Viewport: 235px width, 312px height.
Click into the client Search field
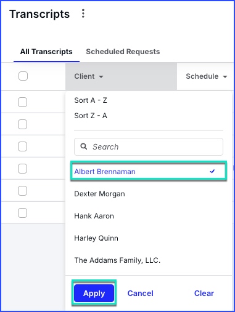149,146
